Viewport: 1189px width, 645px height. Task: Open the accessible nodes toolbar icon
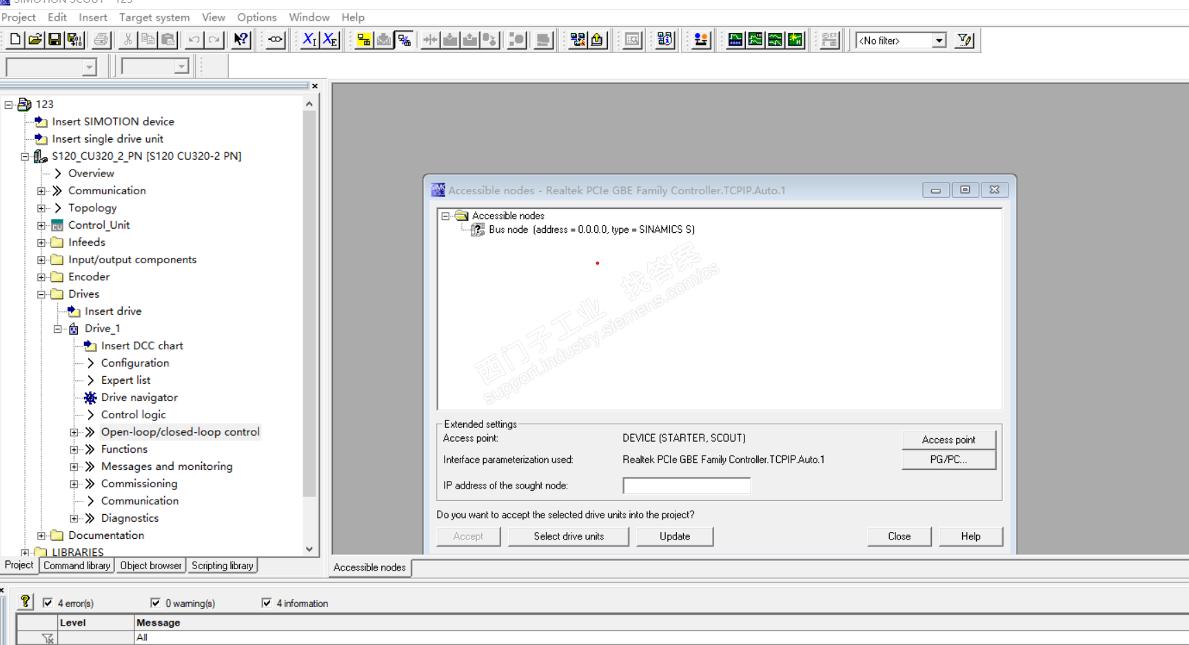[x=578, y=40]
